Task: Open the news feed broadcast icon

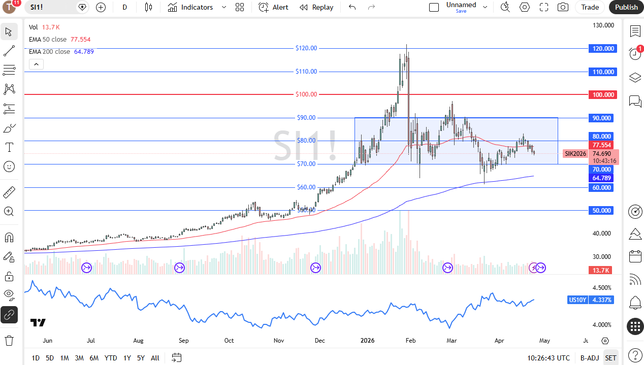Action: click(x=635, y=279)
